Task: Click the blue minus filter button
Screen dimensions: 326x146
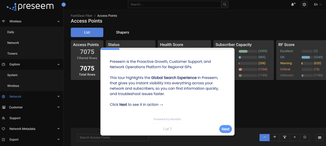Action: 265,137
